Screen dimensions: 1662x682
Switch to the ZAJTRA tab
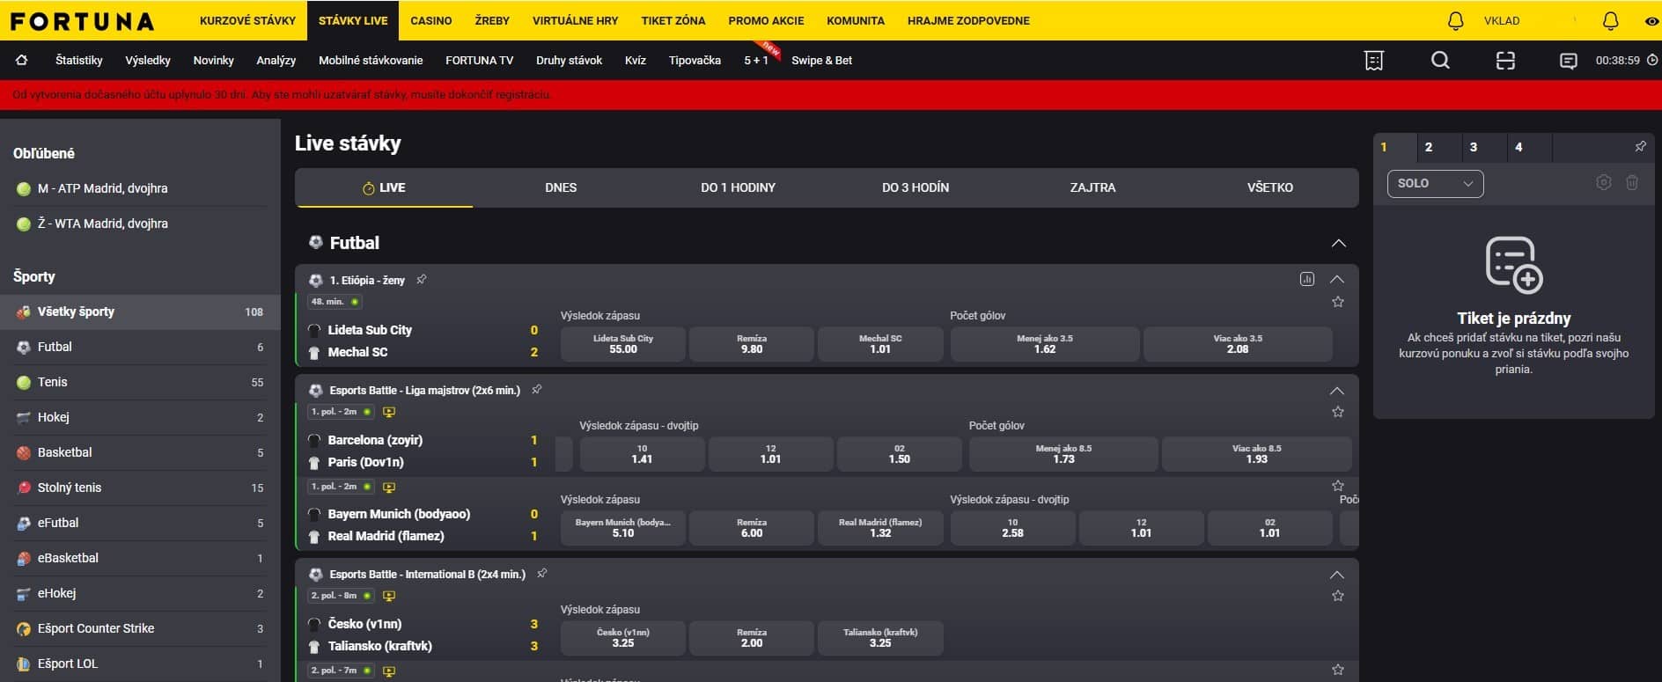pyautogui.click(x=1092, y=187)
